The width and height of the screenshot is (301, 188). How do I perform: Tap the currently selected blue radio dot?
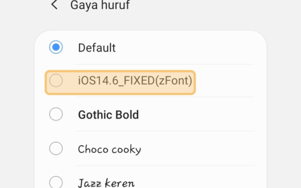(56, 47)
